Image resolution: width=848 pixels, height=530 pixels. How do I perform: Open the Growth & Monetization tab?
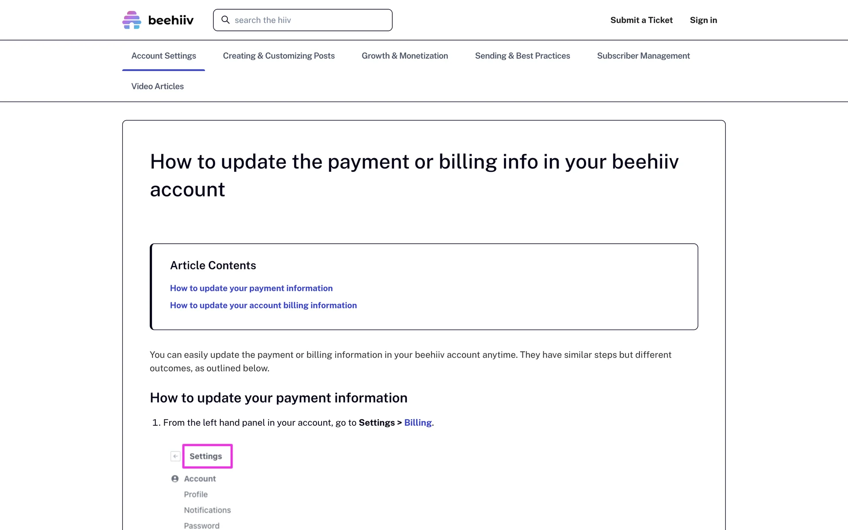(x=405, y=56)
